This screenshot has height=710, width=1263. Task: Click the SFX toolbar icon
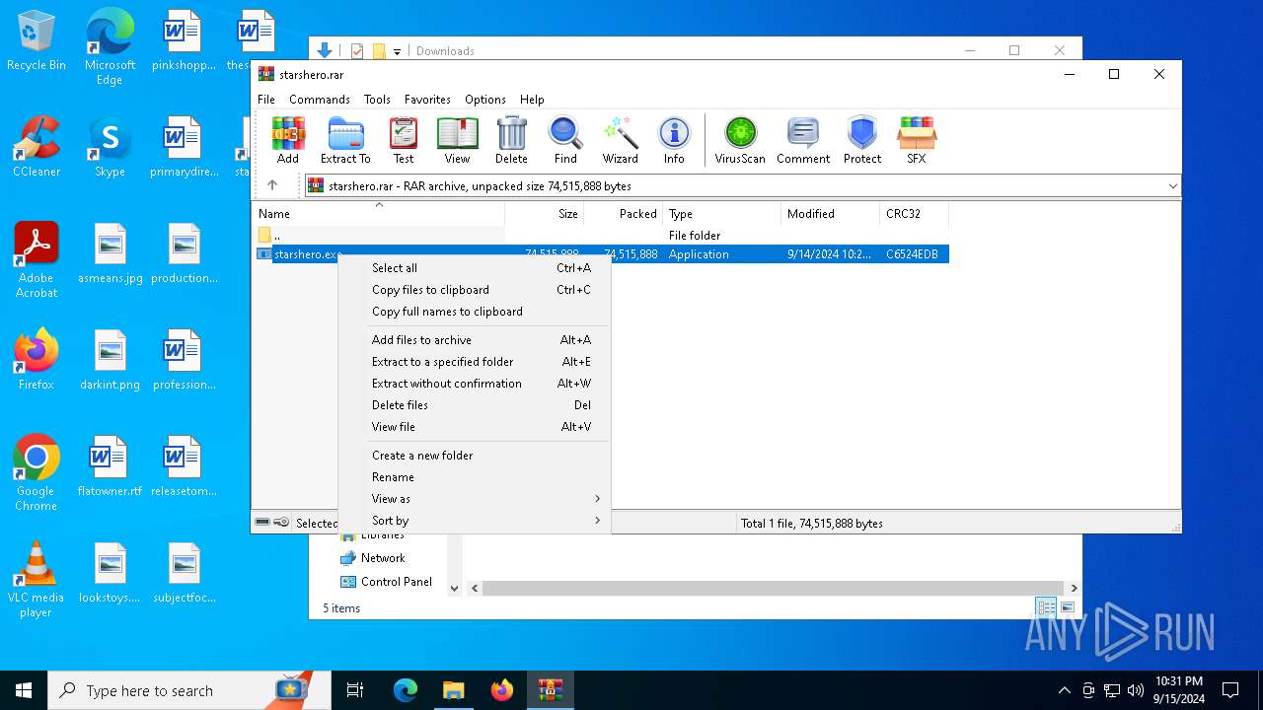point(917,140)
